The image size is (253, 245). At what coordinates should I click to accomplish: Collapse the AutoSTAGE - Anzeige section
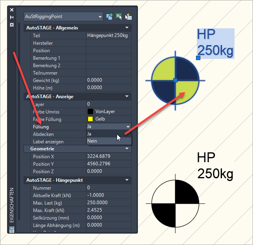(126, 96)
